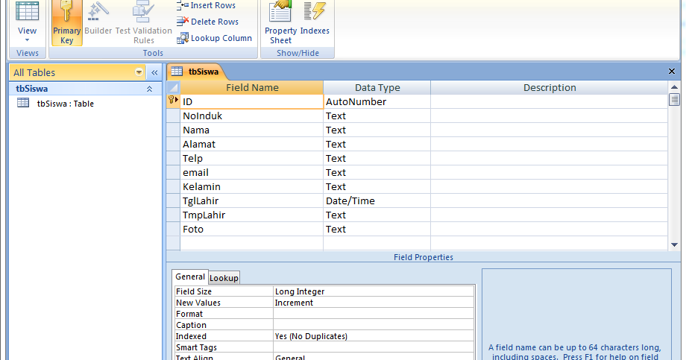Select the ID field name cell
Viewport: 686px width, 360px height.
click(251, 101)
